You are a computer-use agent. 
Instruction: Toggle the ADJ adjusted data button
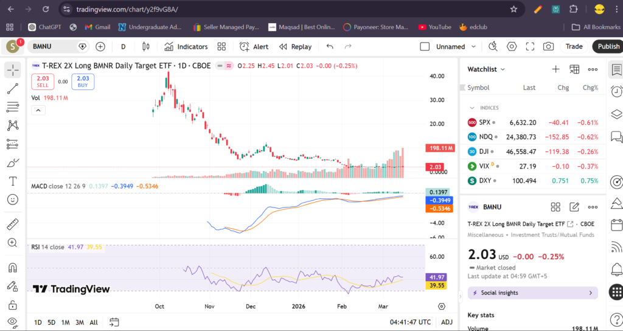click(447, 322)
